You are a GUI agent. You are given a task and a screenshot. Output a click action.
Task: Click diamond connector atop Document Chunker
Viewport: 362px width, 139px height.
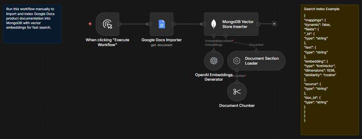(x=237, y=82)
